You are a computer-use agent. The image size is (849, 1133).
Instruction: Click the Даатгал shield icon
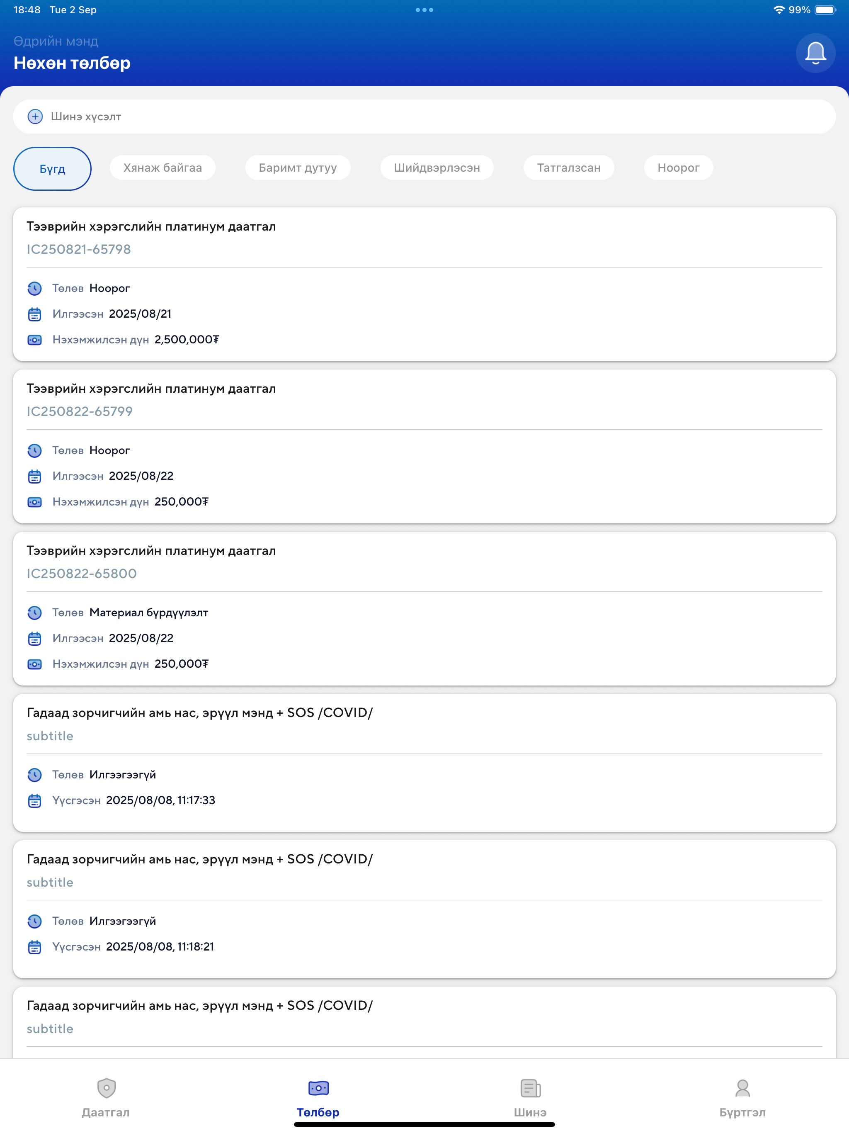pyautogui.click(x=106, y=1088)
